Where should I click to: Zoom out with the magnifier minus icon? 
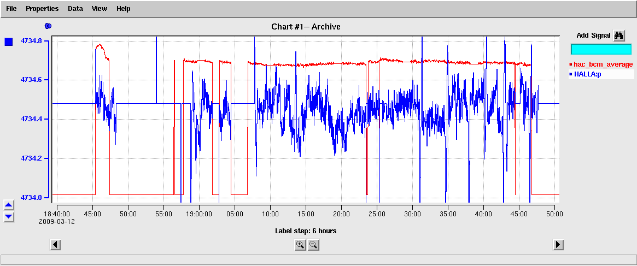click(x=313, y=245)
